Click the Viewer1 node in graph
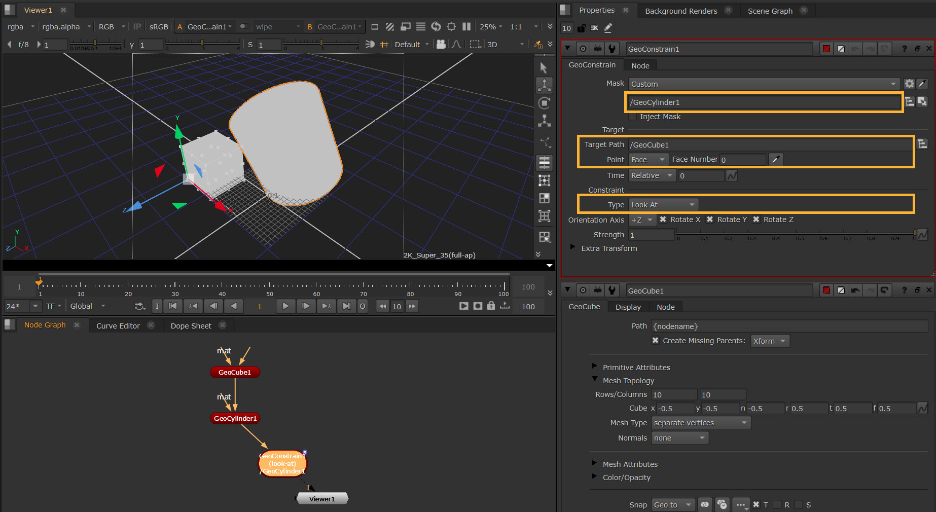The width and height of the screenshot is (936, 512). pyautogui.click(x=322, y=499)
